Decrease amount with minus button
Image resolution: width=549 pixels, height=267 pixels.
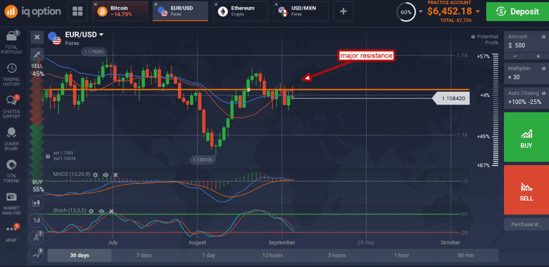pos(515,56)
